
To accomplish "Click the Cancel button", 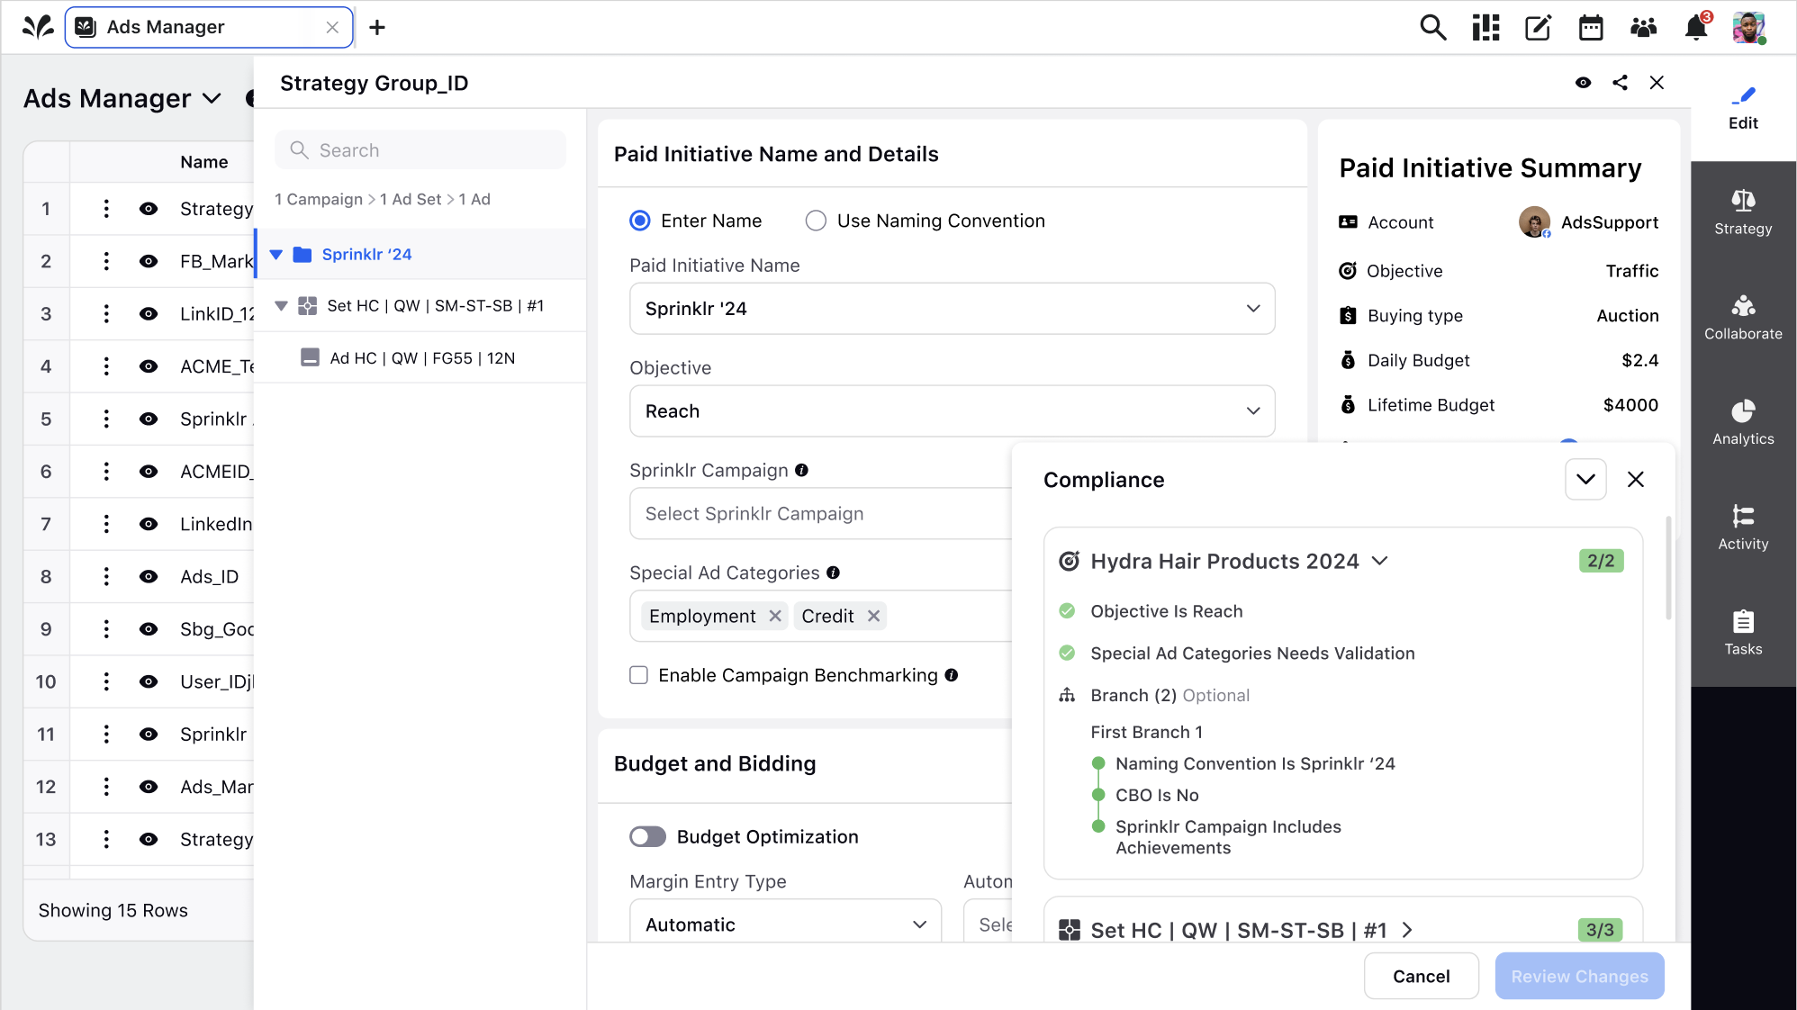I will pos(1421,976).
